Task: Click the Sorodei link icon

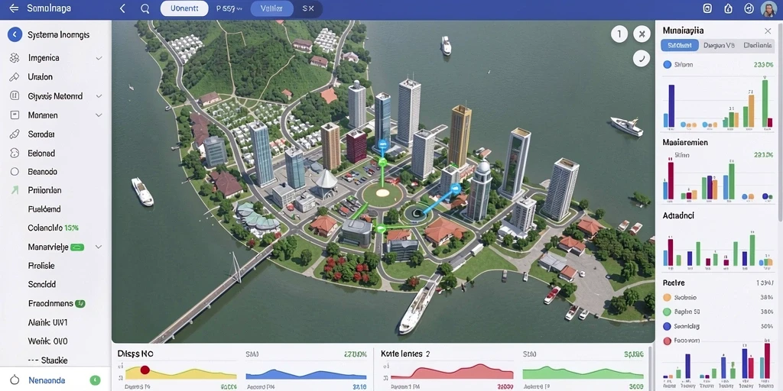Action: coord(15,134)
